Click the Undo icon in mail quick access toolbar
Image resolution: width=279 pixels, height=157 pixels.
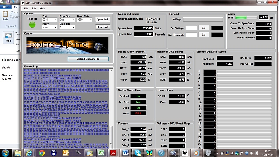pos(13,2)
